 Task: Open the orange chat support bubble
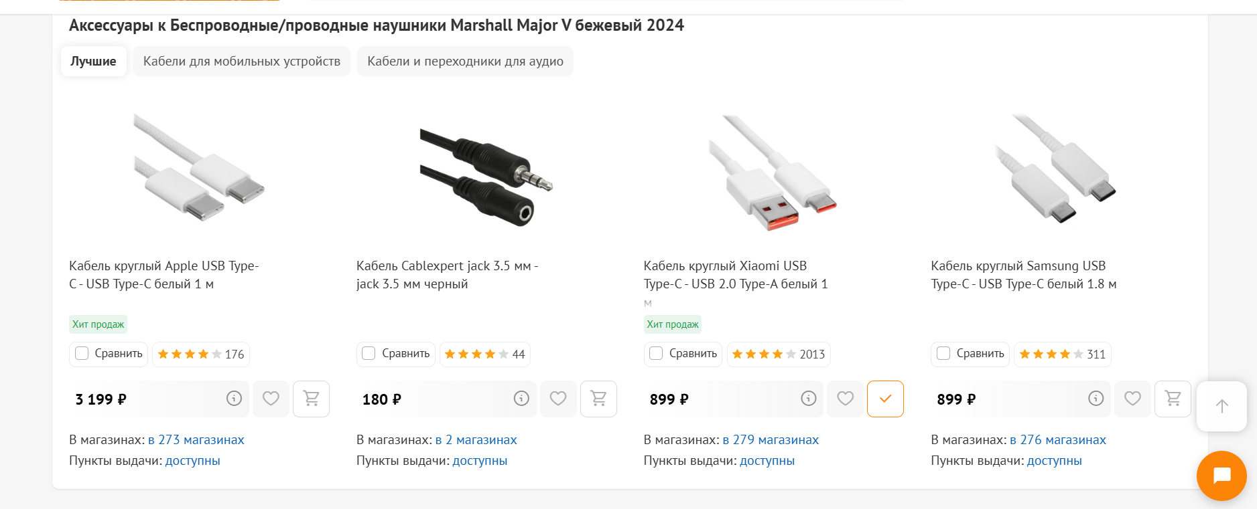1221,476
